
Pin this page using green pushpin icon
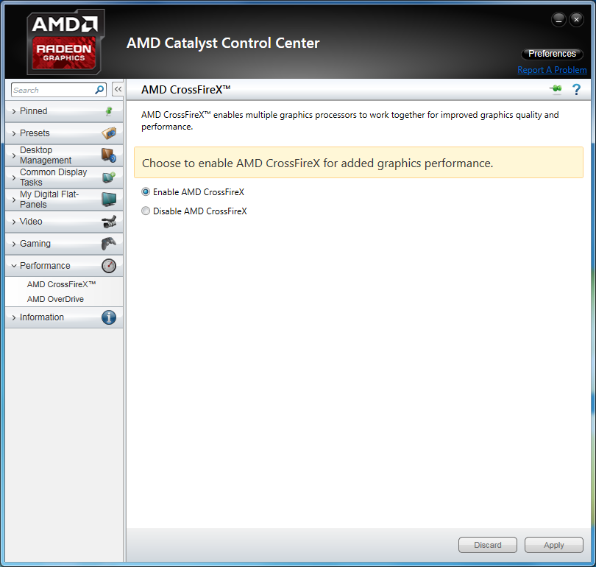[x=556, y=89]
